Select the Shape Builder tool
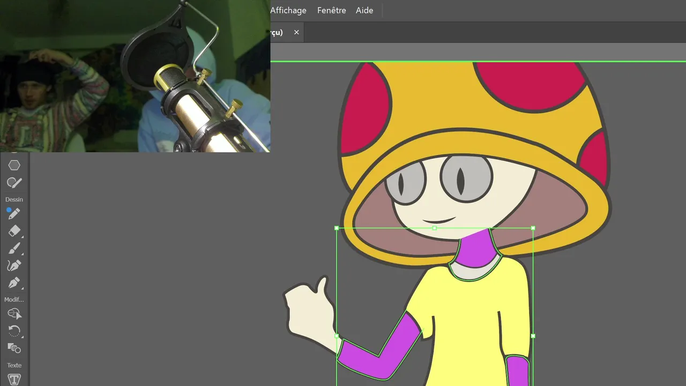Screen dimensions: 686x386 [x=14, y=348]
